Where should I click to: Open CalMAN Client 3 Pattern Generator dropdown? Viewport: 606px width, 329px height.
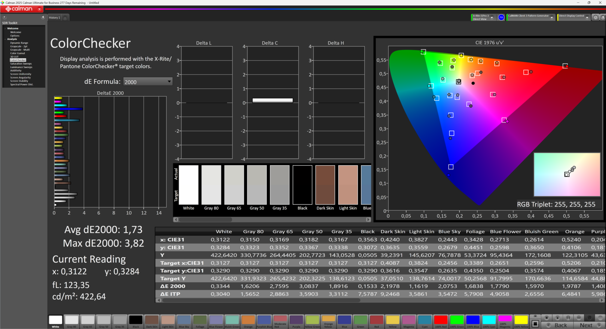pos(552,18)
